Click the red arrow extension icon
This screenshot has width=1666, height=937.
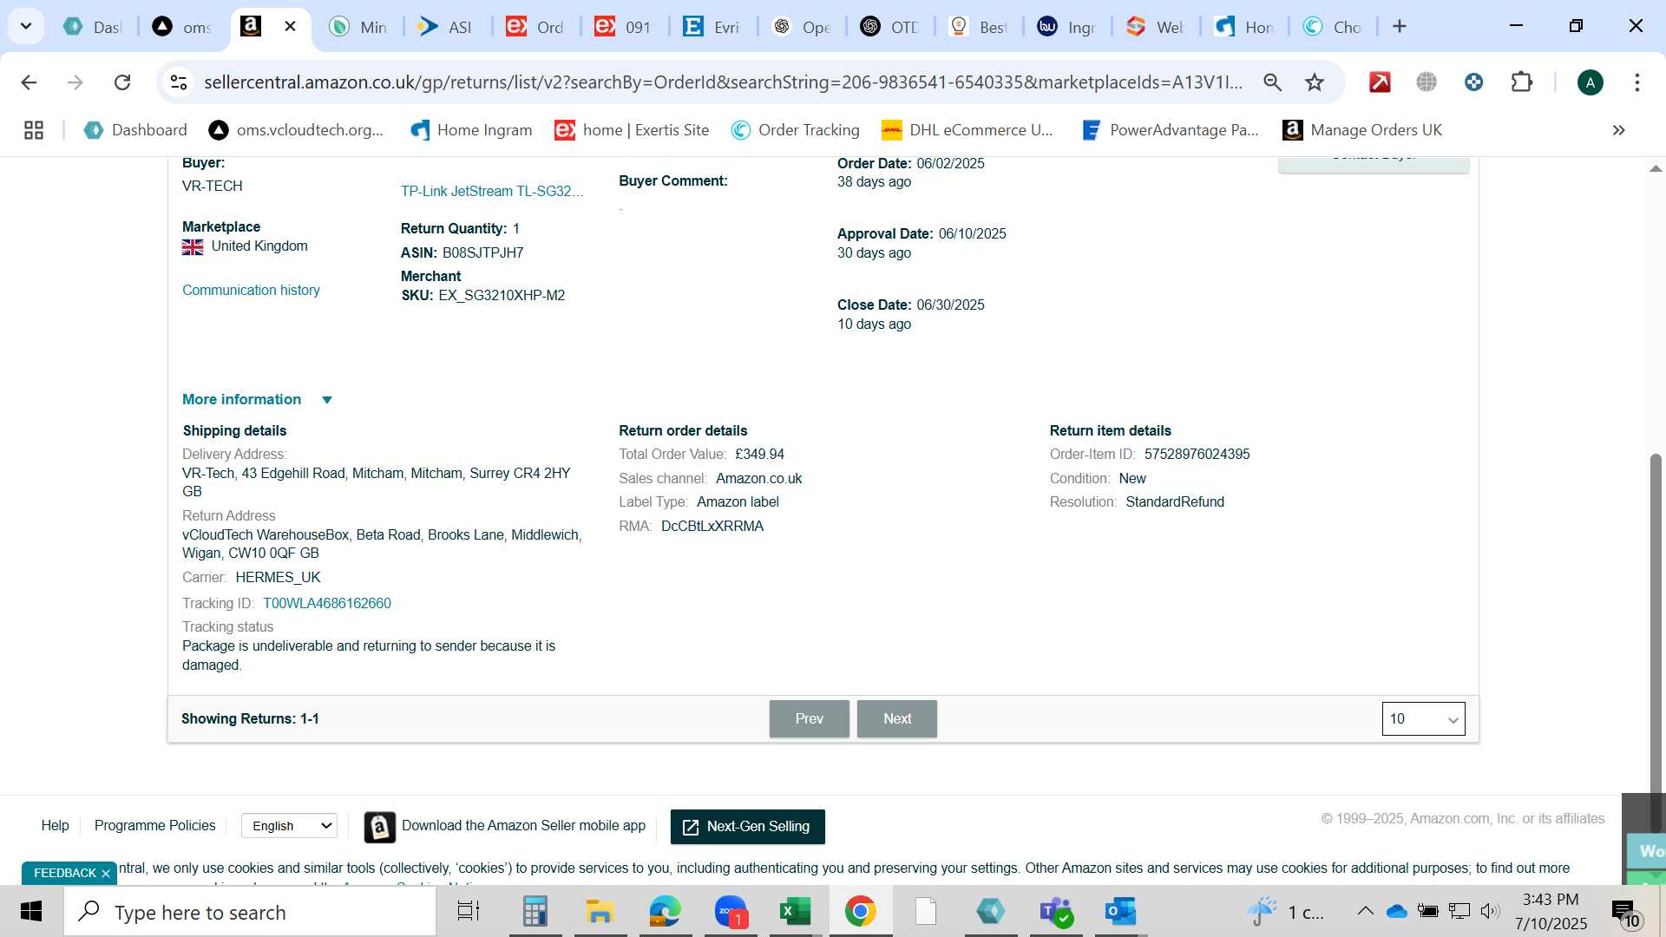click(1380, 82)
